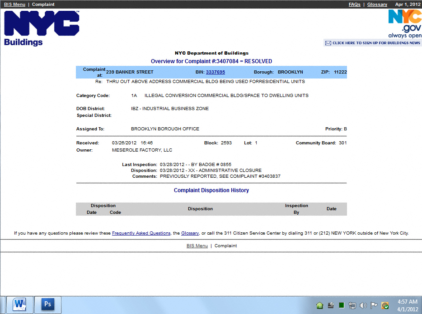Click the disk drive tray icon
The image size is (422, 314).
pos(331,305)
